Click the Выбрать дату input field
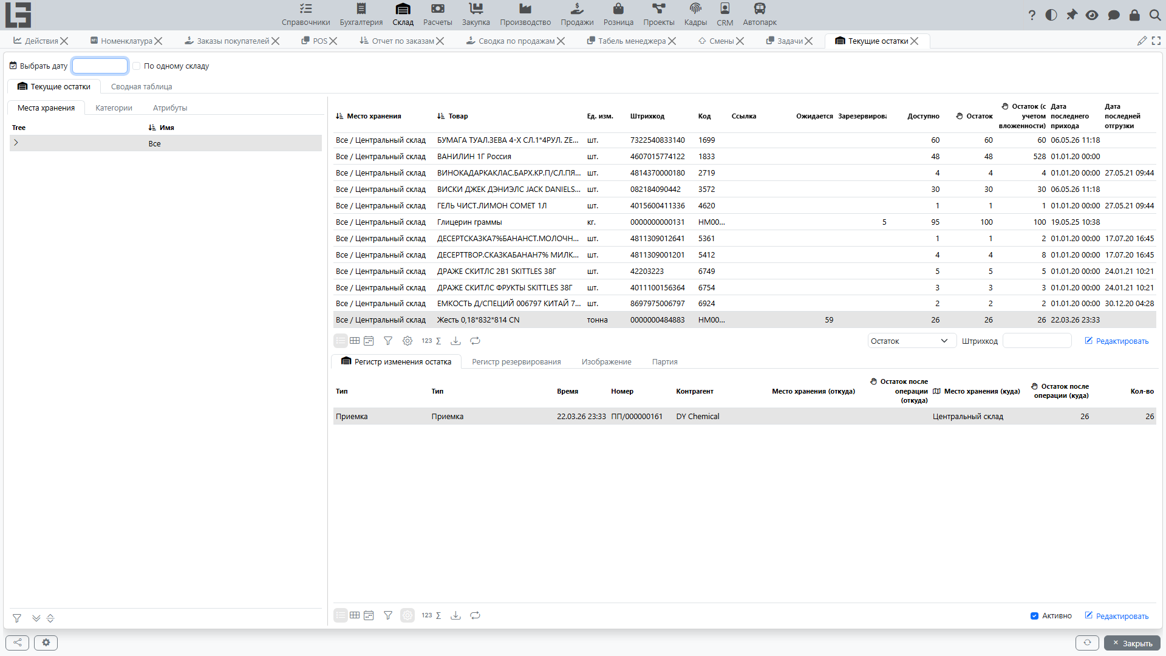Screen dimensions: 1166x656 (100, 66)
